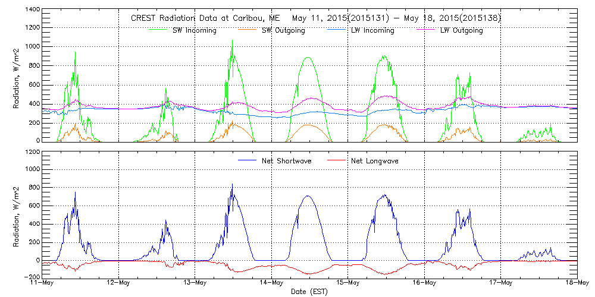
Task: Click the Date (EST) x-axis title
Action: (309, 292)
